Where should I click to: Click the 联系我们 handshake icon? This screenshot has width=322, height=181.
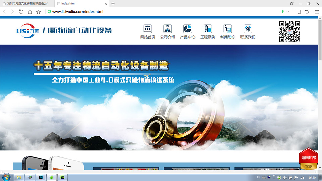coord(248,29)
